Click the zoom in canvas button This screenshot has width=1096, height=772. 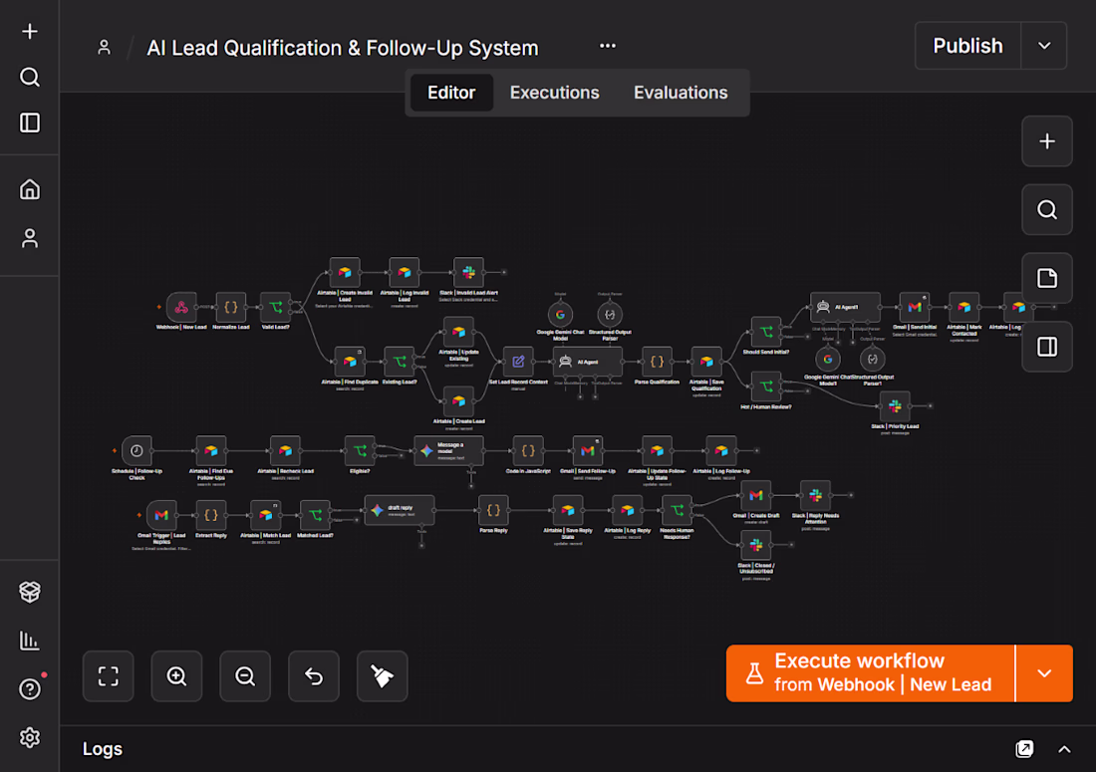176,676
